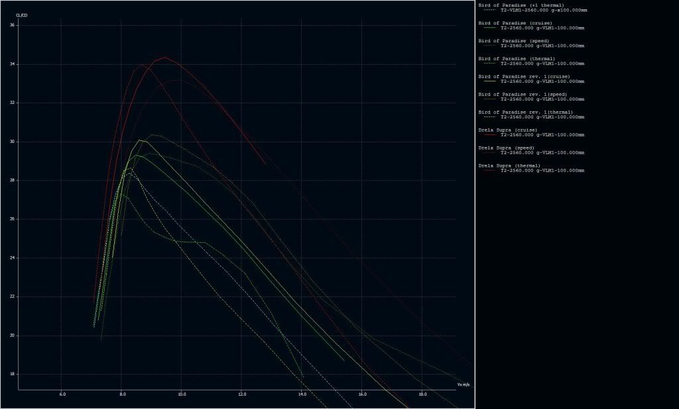
Task: Click the '18' tick on the CL/CD axis
Action: pos(12,375)
